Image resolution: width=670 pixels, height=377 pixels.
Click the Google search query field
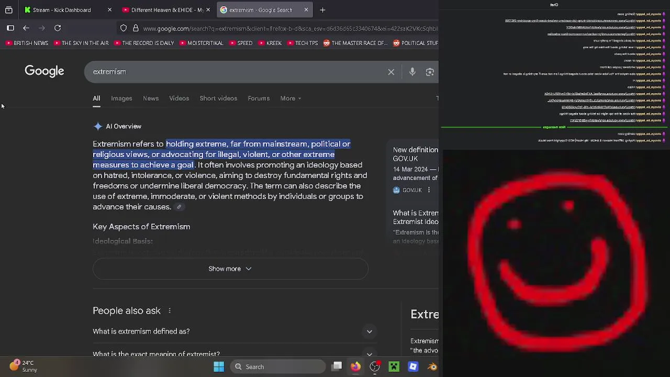click(x=236, y=72)
